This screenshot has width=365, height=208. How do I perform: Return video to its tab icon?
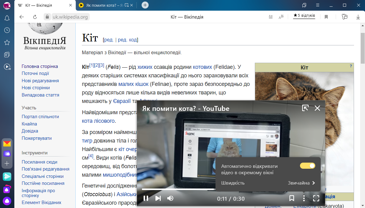305,108
